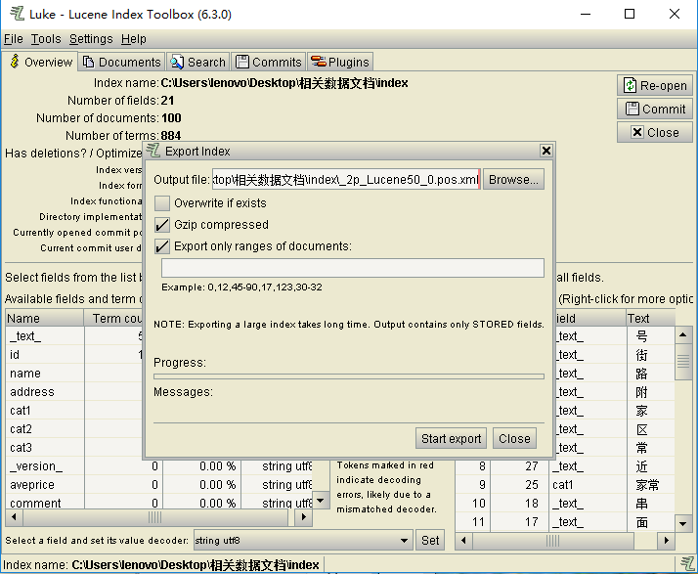The width and height of the screenshot is (698, 574).
Task: Open the Settings menu
Action: [x=91, y=39]
